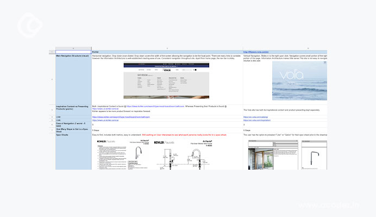The image size is (376, 217).
Task: Click the Kohler faucet dimension drawing image
Action: [x=183, y=154]
